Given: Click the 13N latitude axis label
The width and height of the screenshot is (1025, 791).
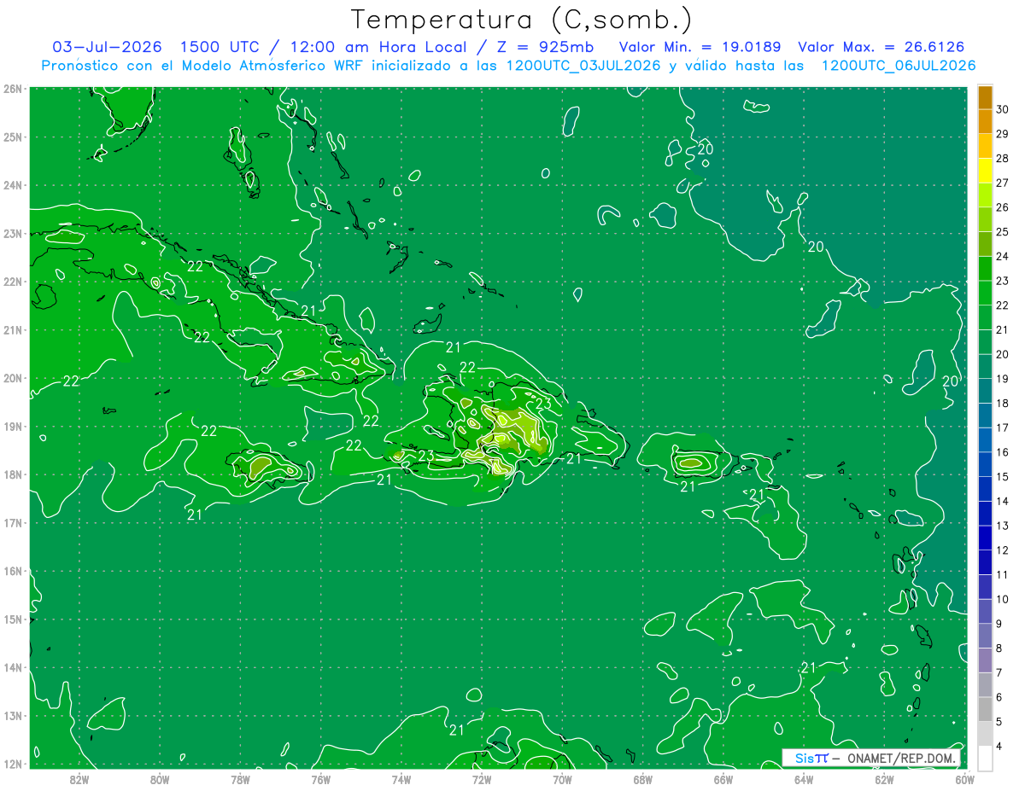Looking at the screenshot, I should point(13,715).
